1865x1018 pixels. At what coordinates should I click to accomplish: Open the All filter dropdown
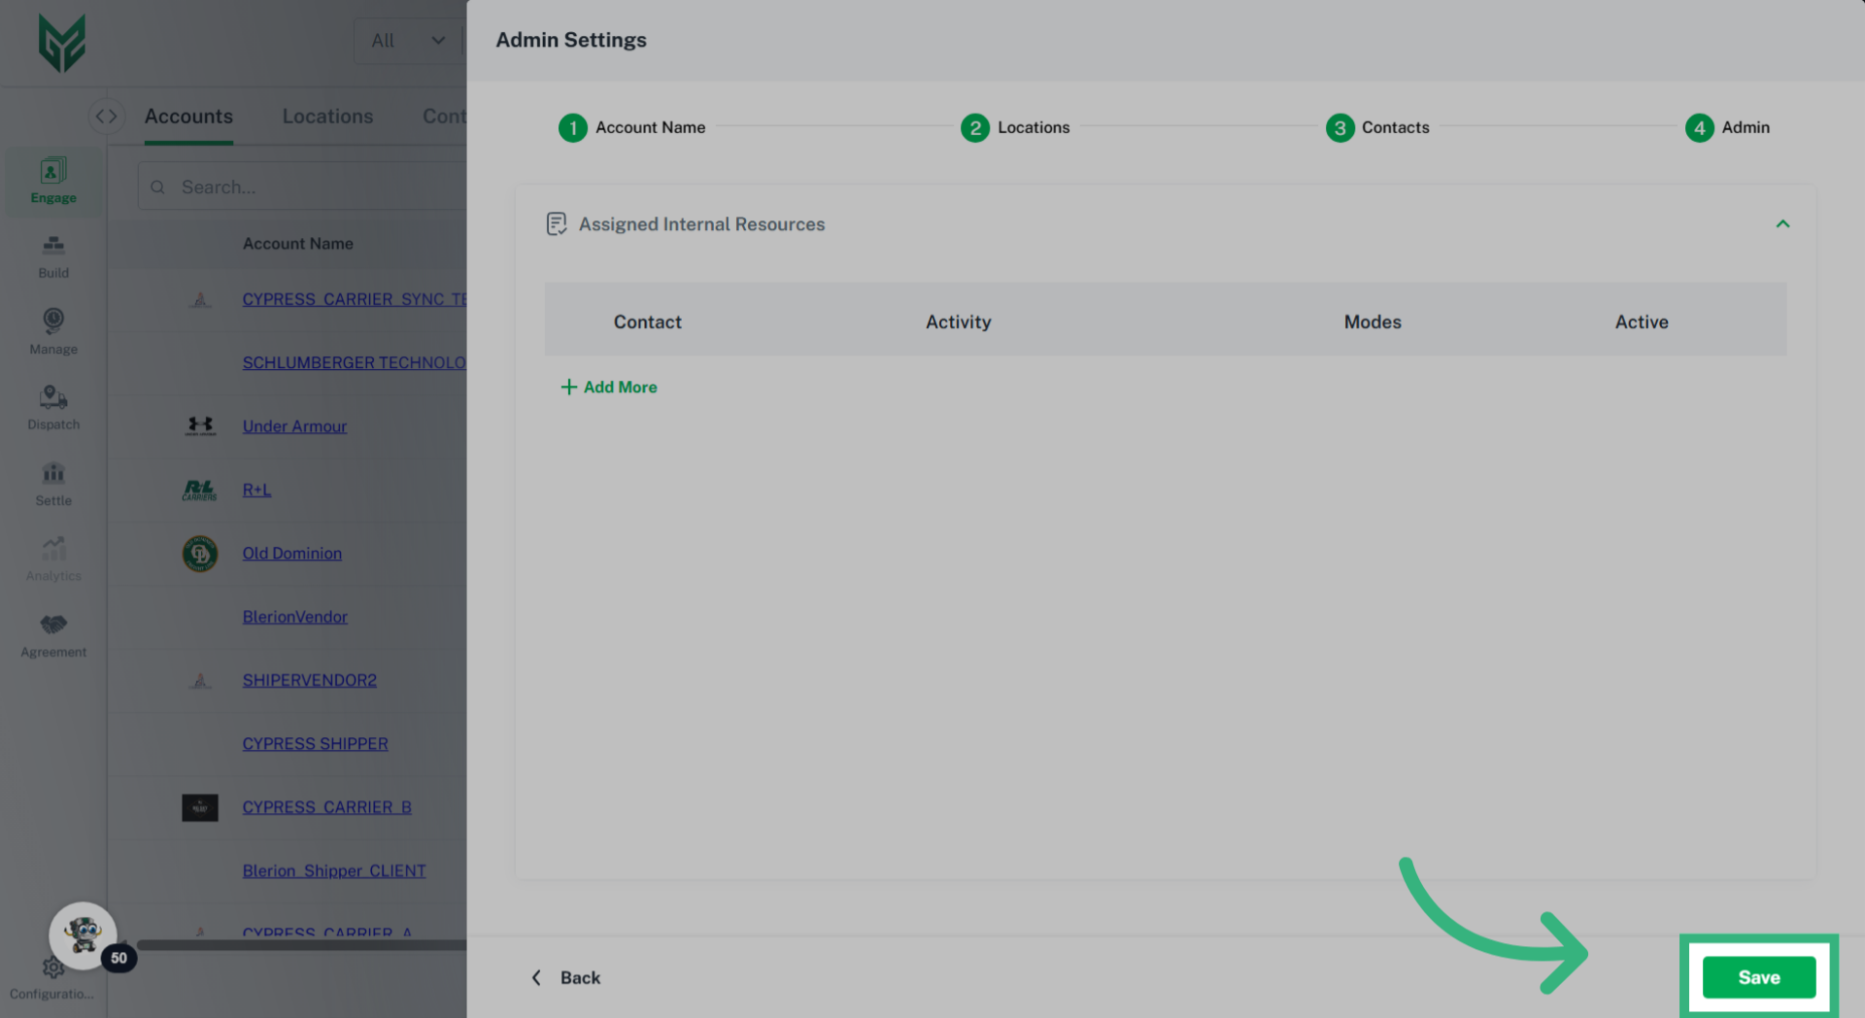tap(408, 41)
